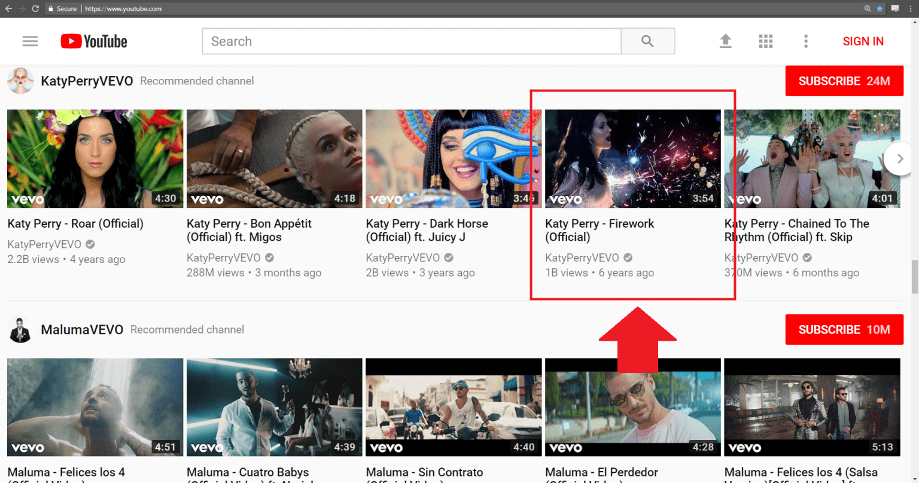
Task: Click the zoom magnifier in address bar
Action: [868, 8]
